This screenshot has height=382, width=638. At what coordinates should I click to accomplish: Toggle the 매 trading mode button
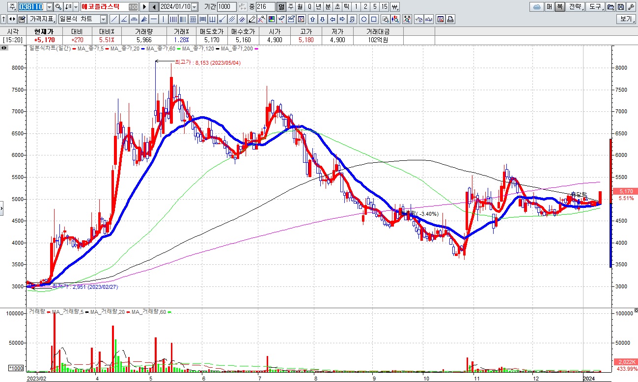(x=549, y=7)
